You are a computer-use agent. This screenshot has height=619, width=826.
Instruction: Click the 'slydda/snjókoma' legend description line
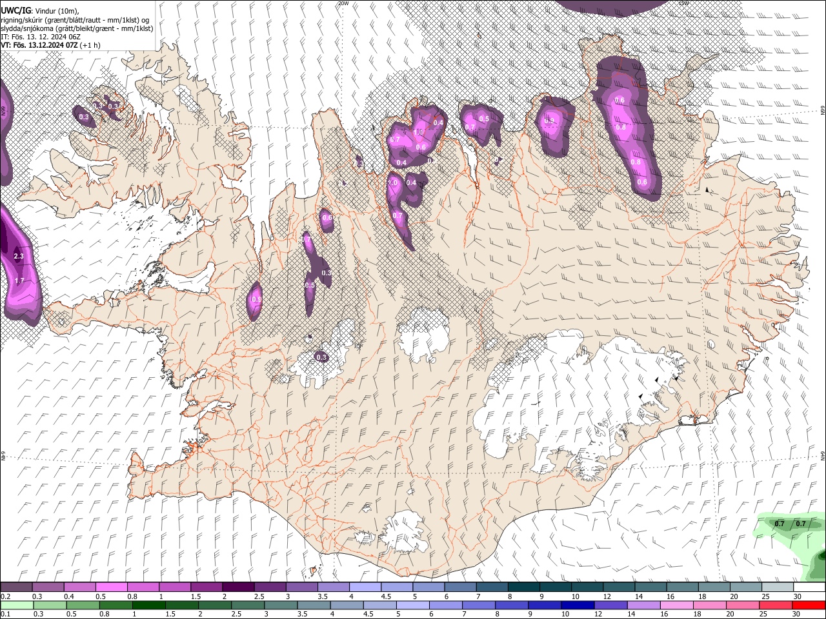(77, 28)
